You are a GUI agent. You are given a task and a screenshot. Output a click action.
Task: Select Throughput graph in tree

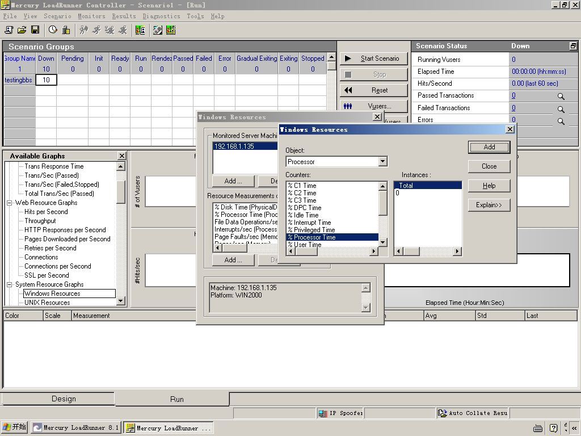40,221
